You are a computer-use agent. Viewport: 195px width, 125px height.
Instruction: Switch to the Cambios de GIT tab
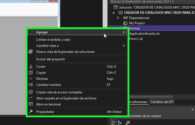(162, 102)
